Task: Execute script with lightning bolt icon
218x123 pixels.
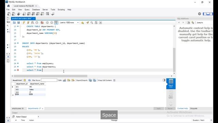Action: (24, 23)
